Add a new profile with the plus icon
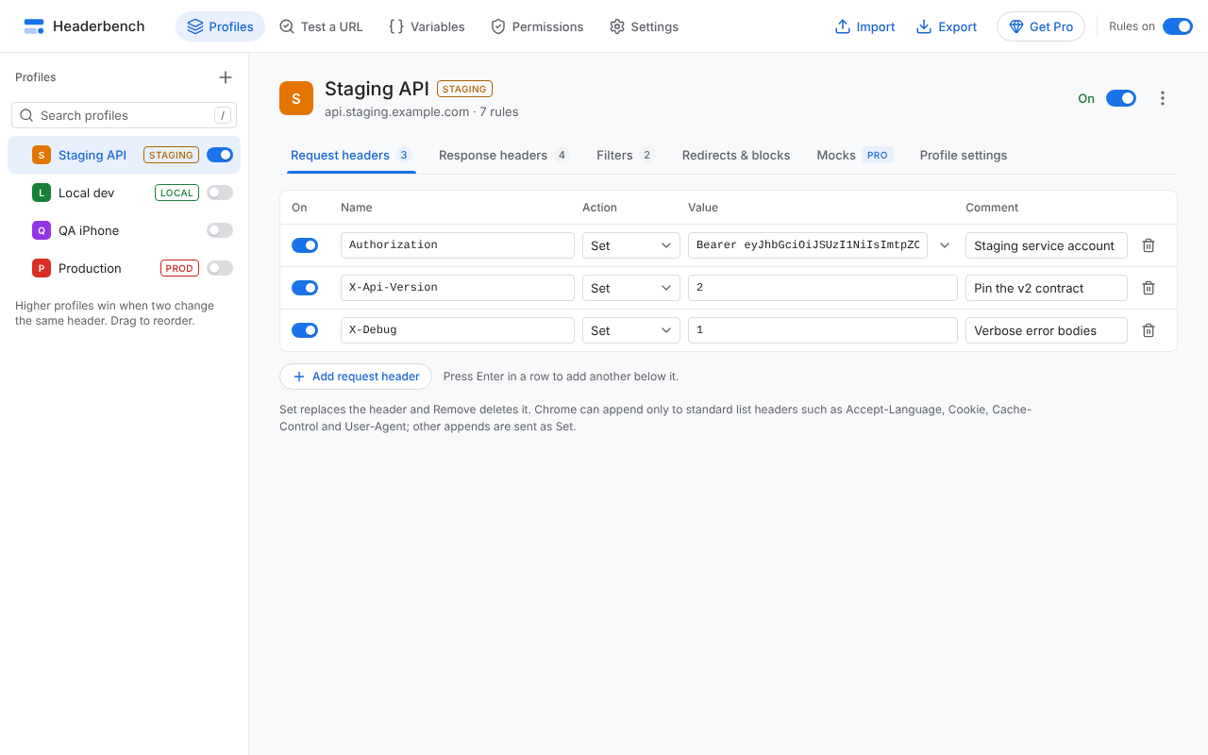Image resolution: width=1208 pixels, height=755 pixels. tap(226, 77)
